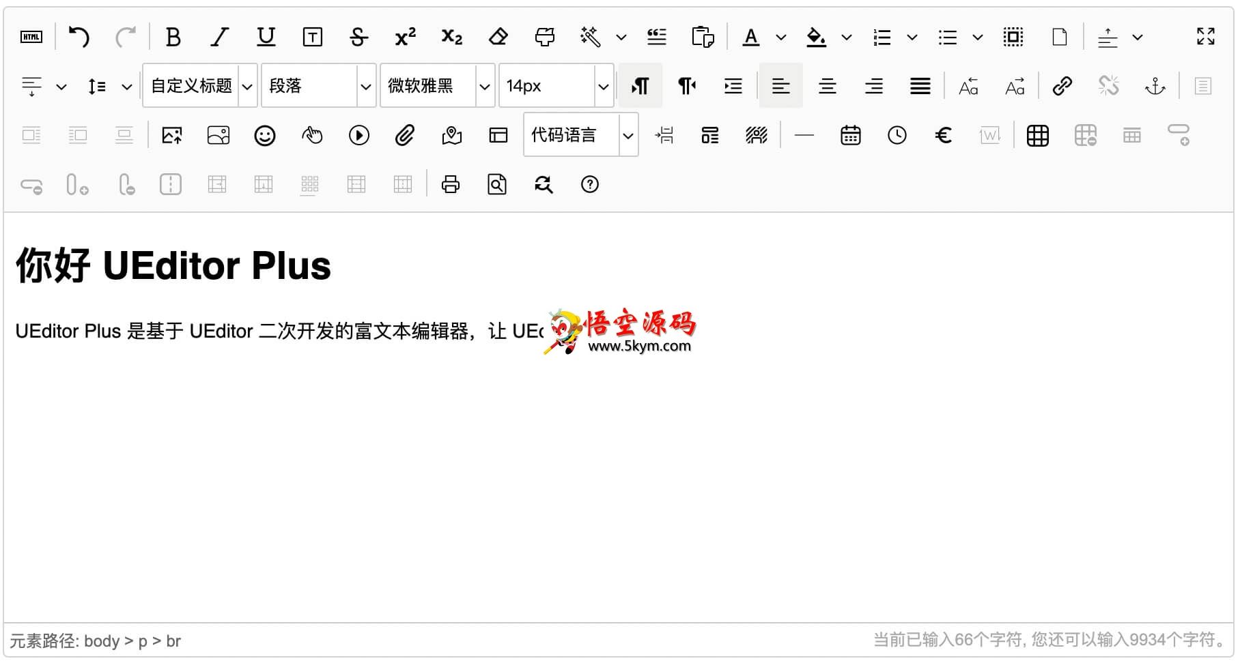Open the 自定义标题 dropdown
The image size is (1240, 663).
coord(200,85)
